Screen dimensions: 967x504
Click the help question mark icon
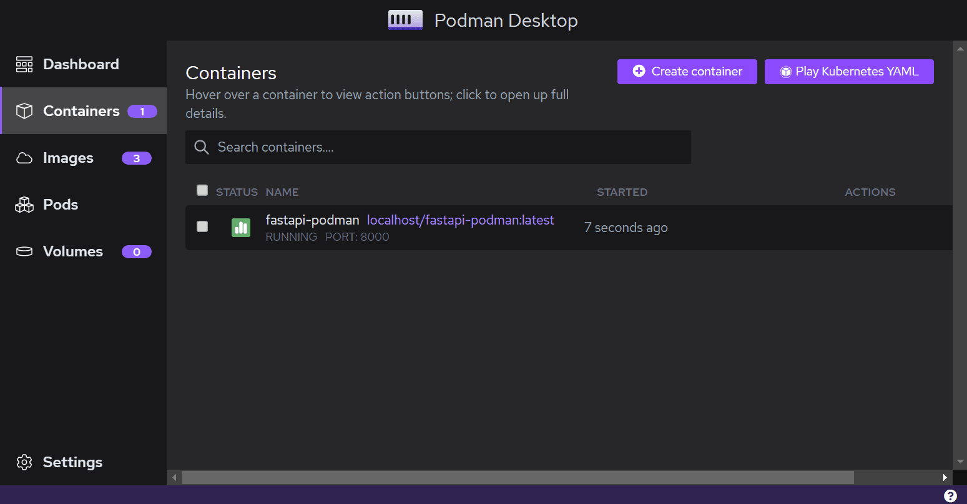pos(950,496)
